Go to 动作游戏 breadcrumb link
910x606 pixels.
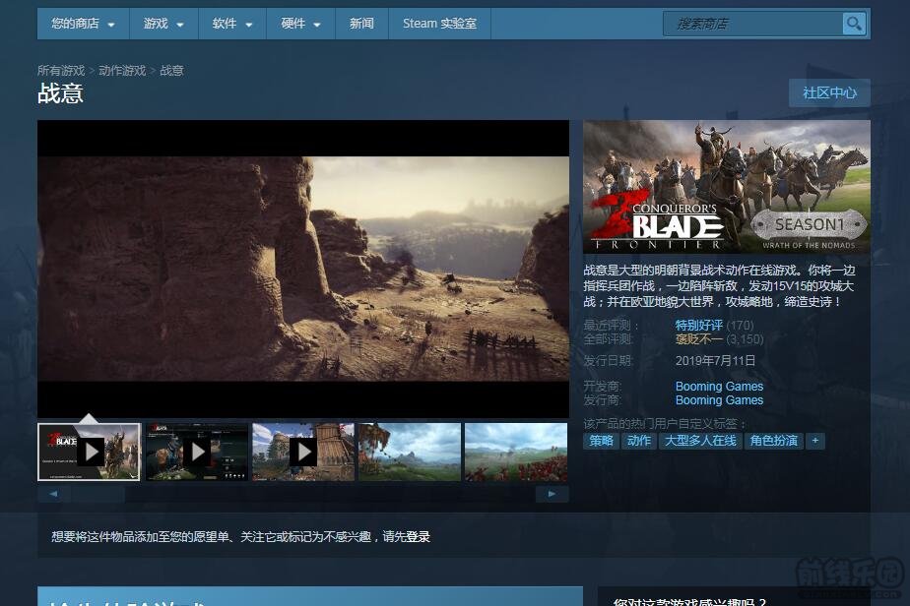(122, 71)
